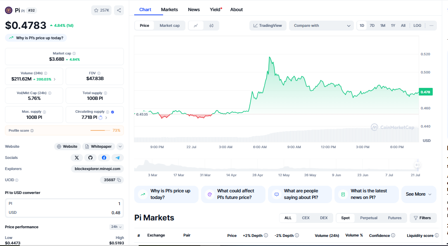
Task: Select ALL markets filter
Action: pyautogui.click(x=288, y=218)
